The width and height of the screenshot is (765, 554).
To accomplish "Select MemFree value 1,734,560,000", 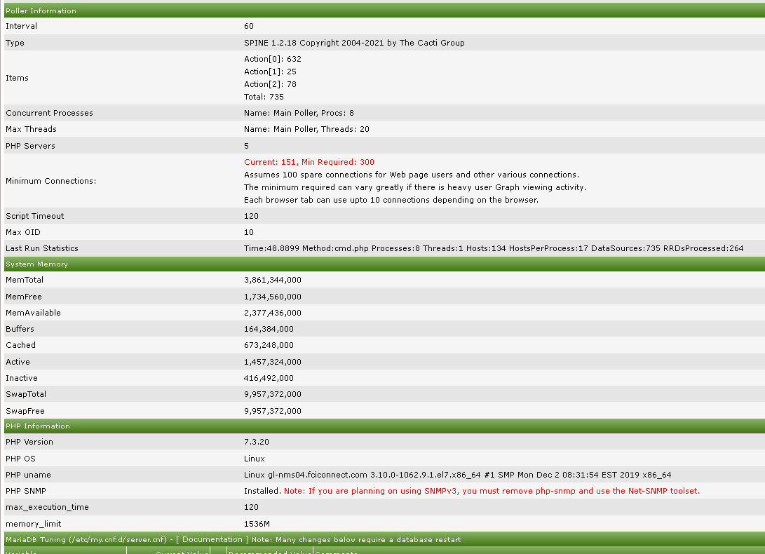I will click(x=273, y=297).
